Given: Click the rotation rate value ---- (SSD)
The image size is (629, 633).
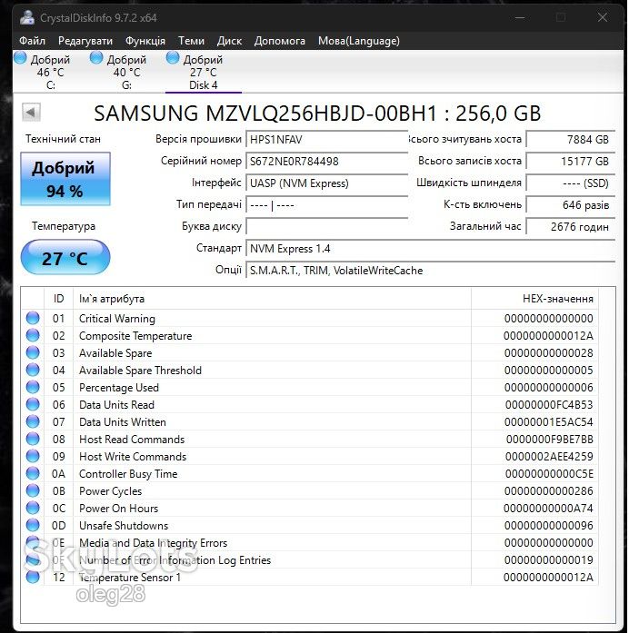Looking at the screenshot, I should [x=571, y=183].
